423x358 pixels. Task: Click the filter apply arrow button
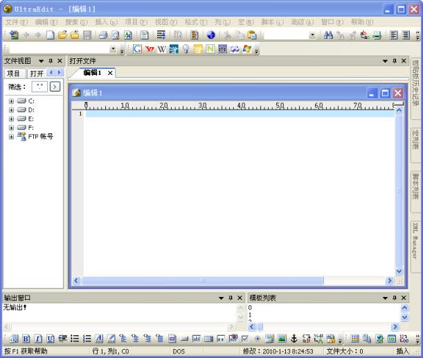(55, 87)
